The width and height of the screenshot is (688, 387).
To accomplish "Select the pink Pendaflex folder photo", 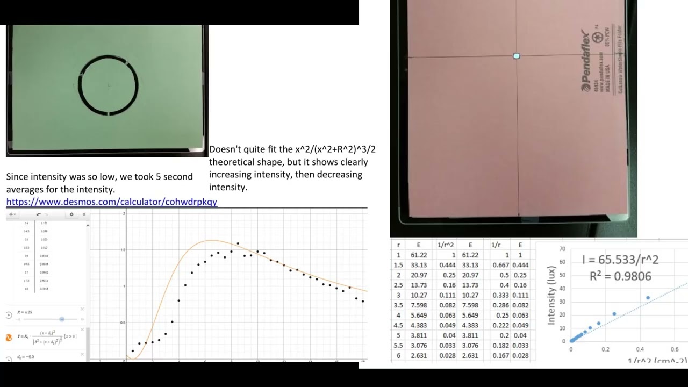I will click(x=513, y=118).
